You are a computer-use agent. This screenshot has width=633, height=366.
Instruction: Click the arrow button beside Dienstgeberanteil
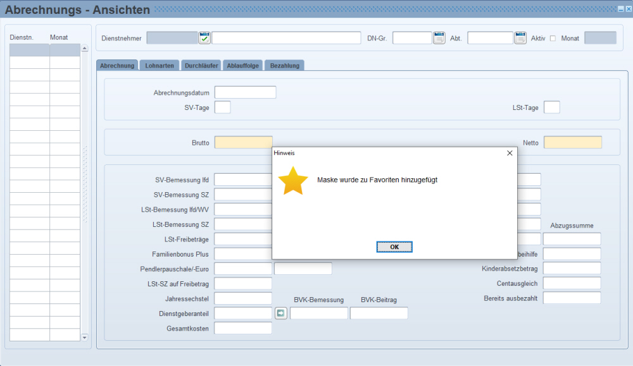click(281, 313)
